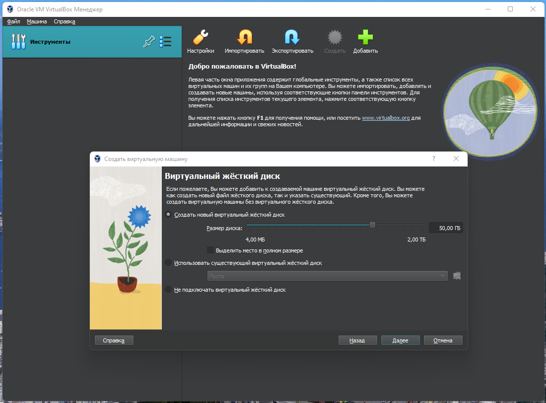Click the Справка button in dialog
Viewport: 546px width, 403px height.
[114, 340]
